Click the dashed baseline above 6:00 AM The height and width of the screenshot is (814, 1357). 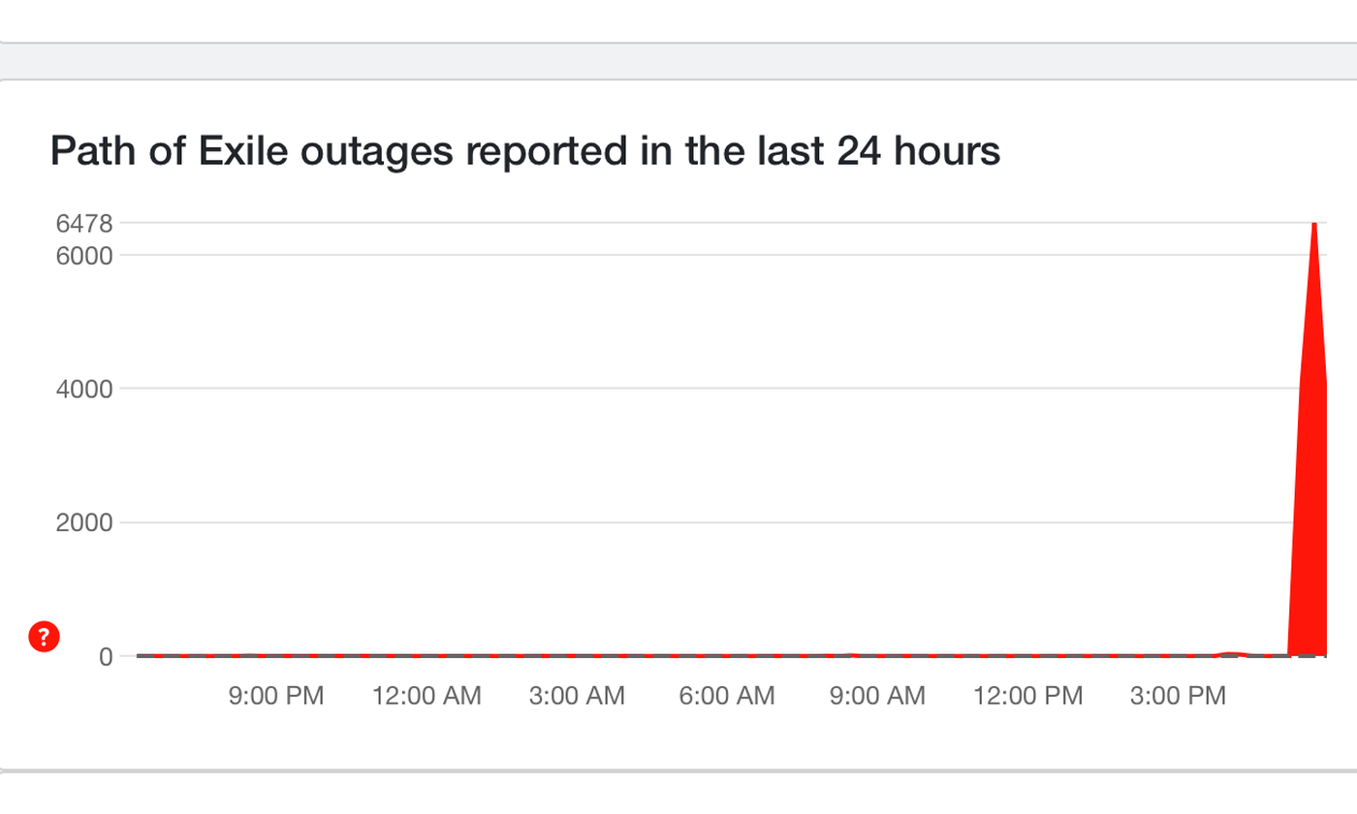coord(727,656)
